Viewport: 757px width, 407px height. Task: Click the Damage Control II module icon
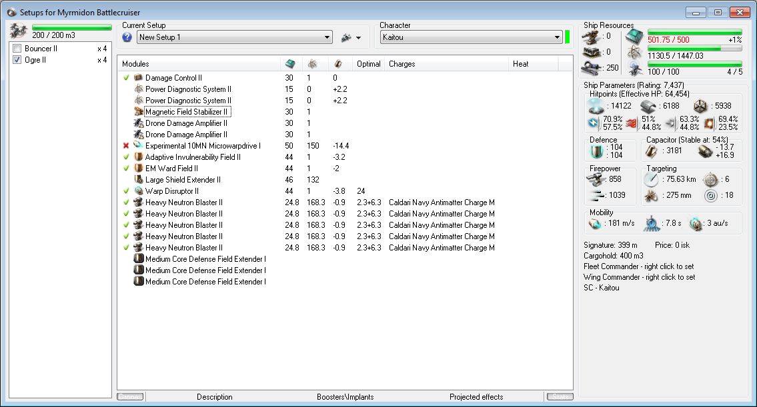coord(139,78)
